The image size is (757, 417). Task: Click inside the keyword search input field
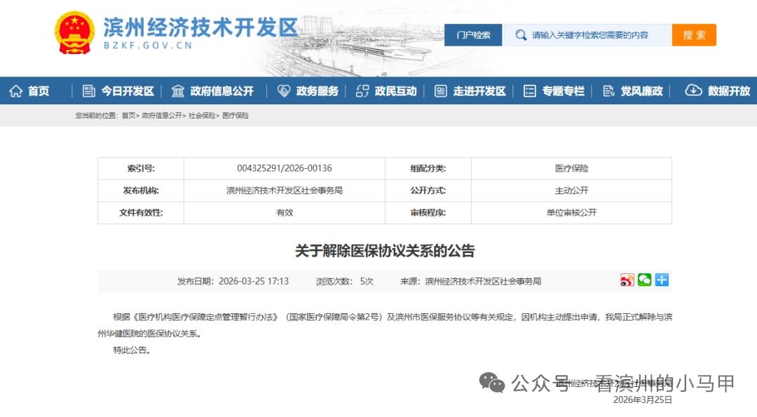click(x=589, y=34)
